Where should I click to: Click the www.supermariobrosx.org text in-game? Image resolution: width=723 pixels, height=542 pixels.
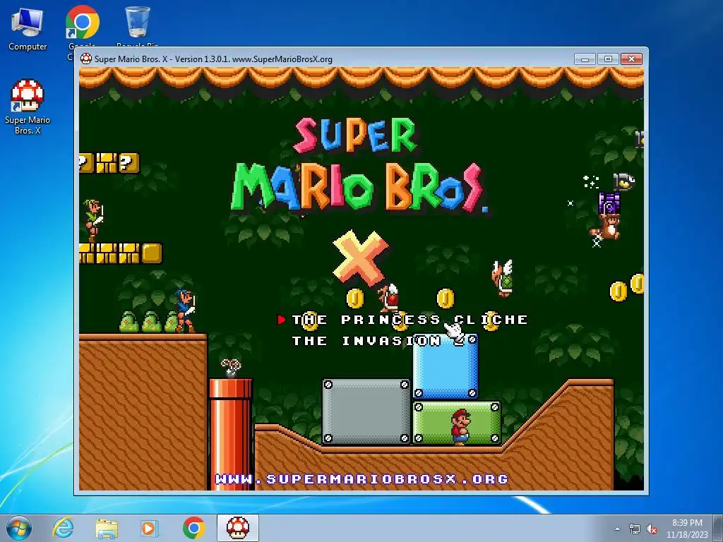(362, 479)
